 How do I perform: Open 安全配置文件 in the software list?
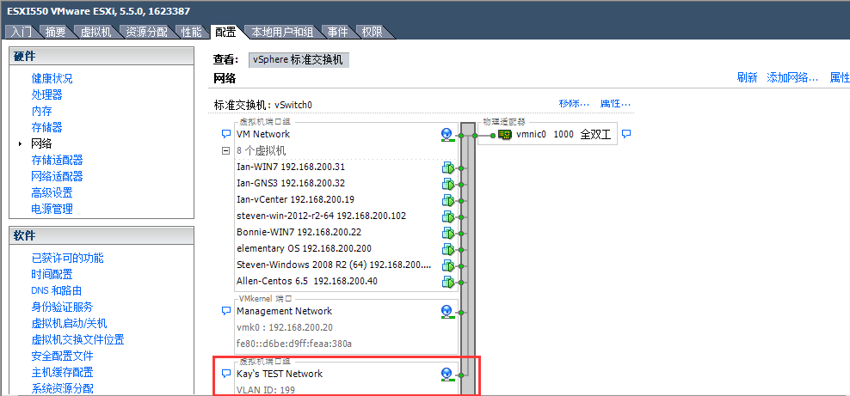[62, 356]
